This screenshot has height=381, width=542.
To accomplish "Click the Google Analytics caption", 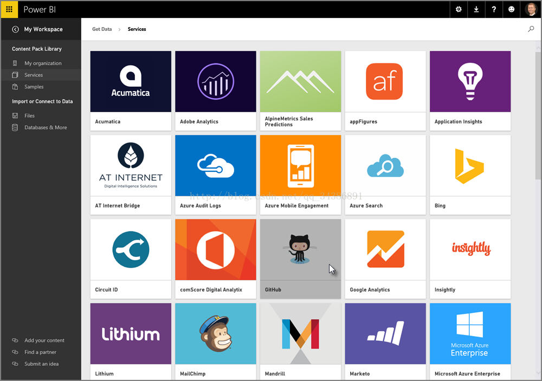I will click(370, 290).
